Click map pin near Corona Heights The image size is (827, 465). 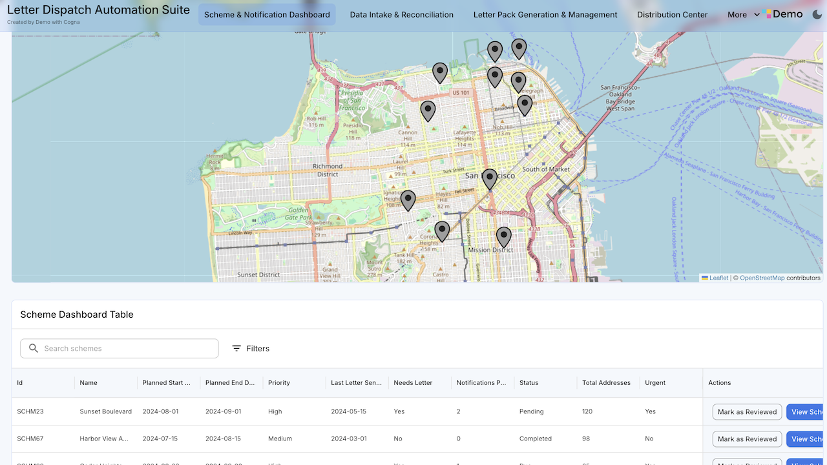pos(442,232)
